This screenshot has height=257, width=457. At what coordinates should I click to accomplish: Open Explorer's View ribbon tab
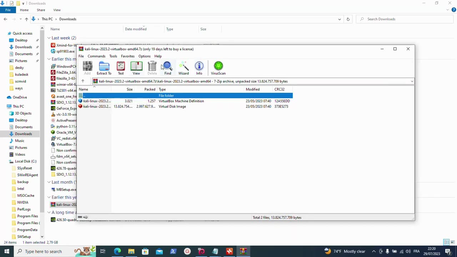tap(57, 10)
